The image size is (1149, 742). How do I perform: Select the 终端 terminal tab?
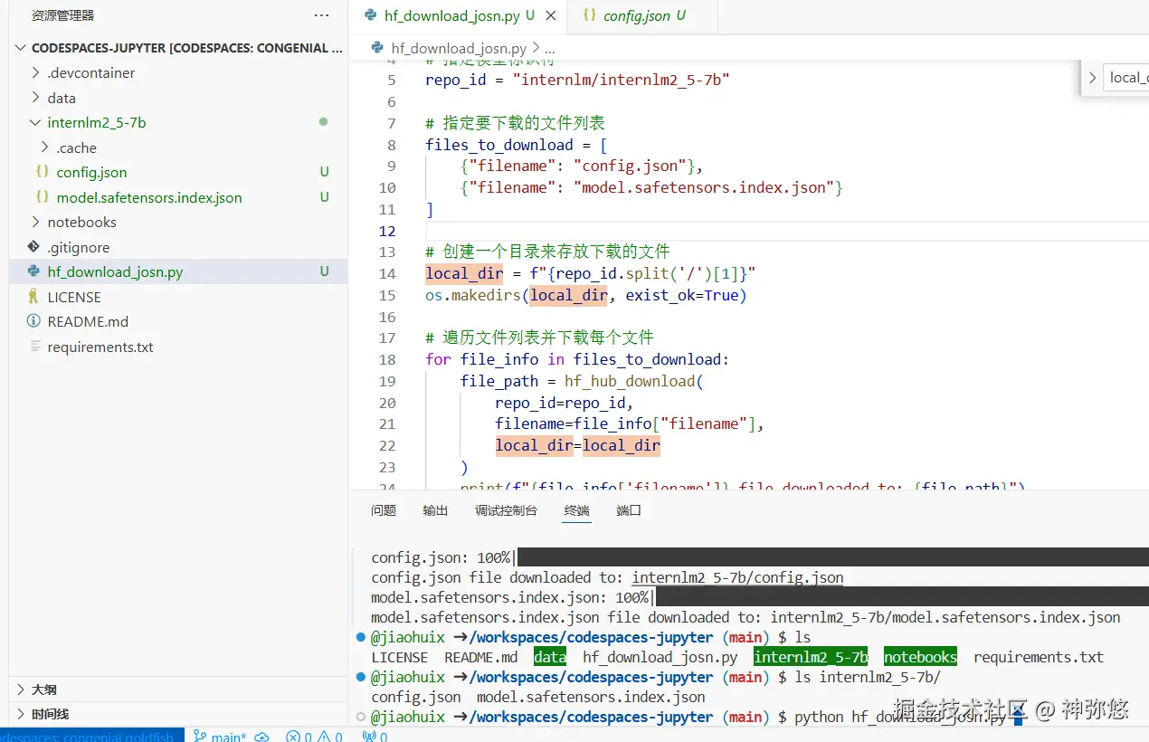pyautogui.click(x=577, y=510)
